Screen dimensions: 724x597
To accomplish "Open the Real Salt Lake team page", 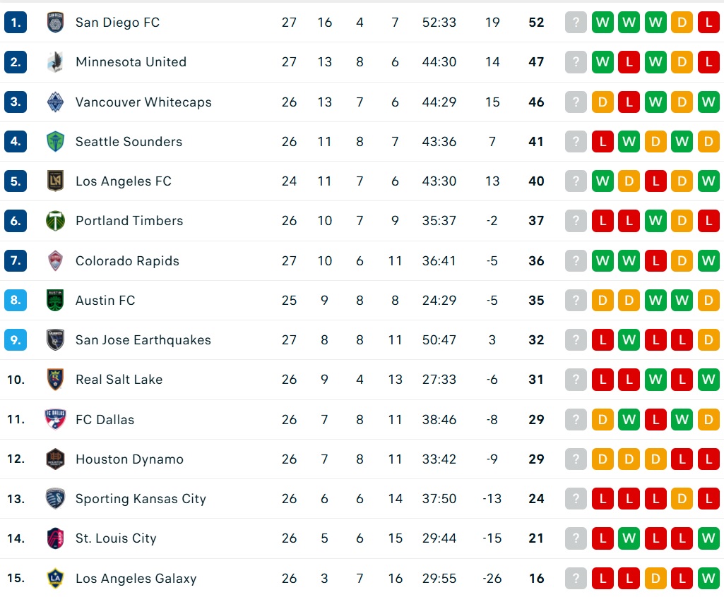I will pos(119,380).
